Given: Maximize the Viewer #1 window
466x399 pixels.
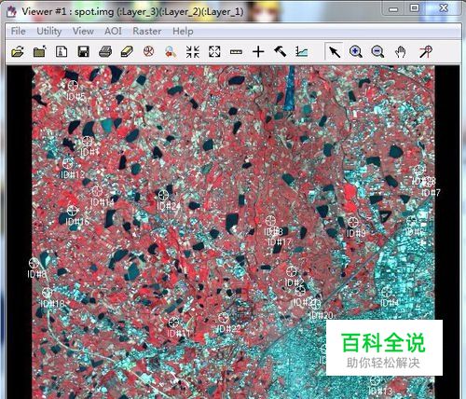Looking at the screenshot, I should click(x=415, y=8).
